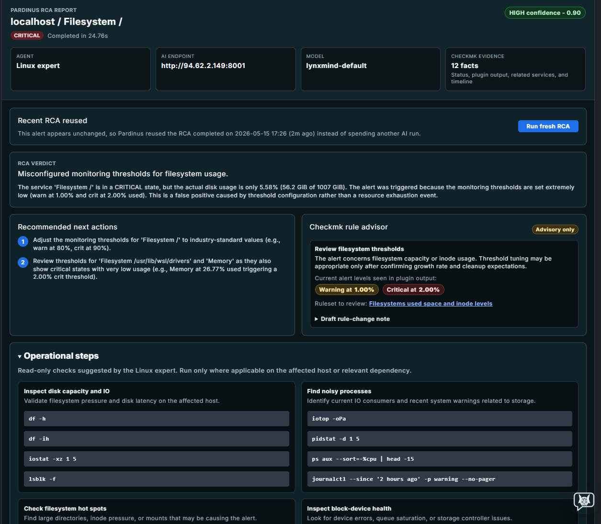
Task: Click the Misconfigured monitoring thresholds verdict heading
Action: pyautogui.click(x=123, y=174)
